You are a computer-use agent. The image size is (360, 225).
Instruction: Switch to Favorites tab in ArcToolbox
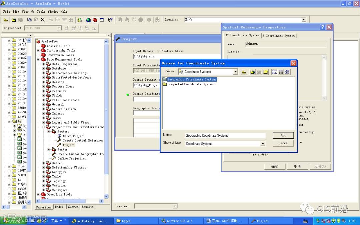click(x=44, y=207)
